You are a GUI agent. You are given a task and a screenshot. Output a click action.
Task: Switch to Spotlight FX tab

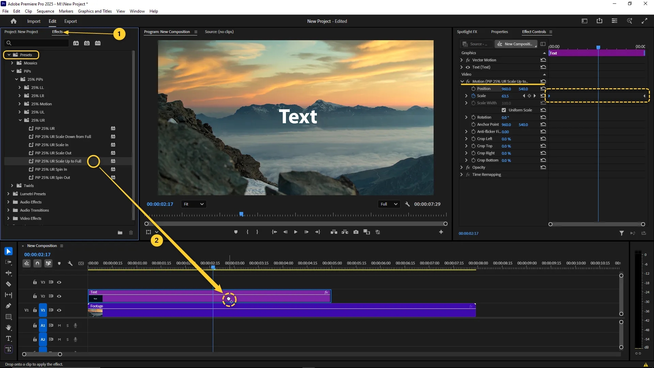467,32
